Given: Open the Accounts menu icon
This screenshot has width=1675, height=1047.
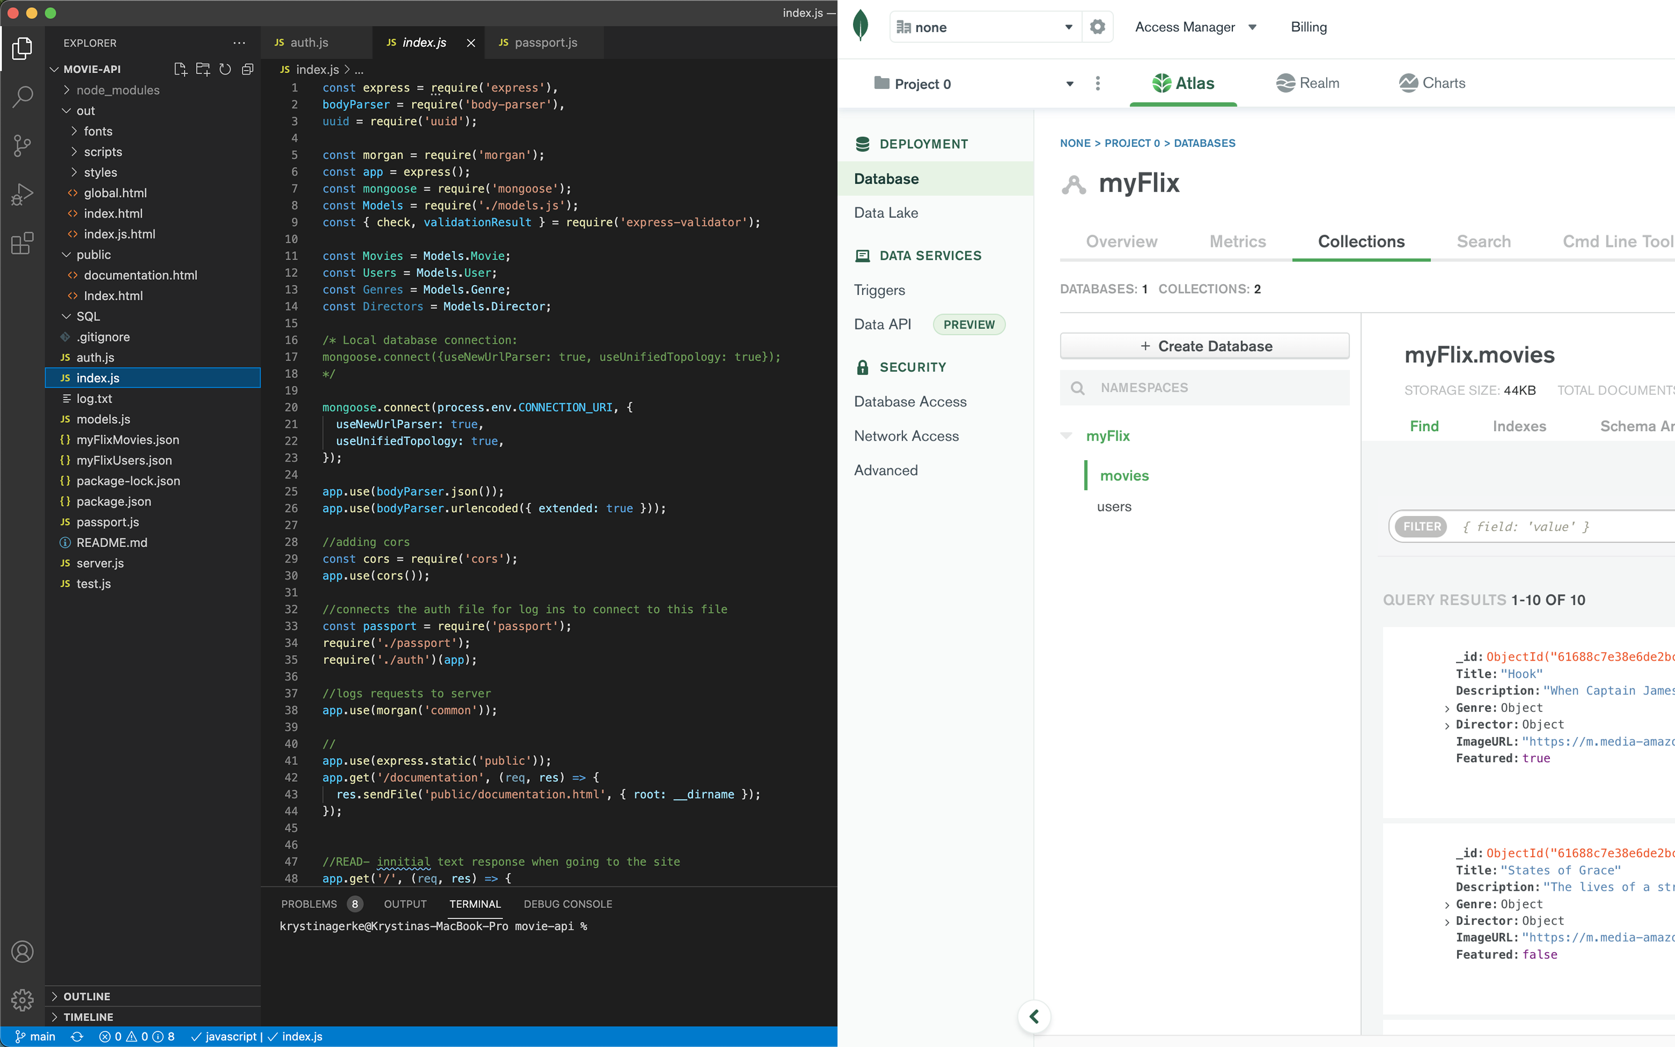Looking at the screenshot, I should point(22,952).
